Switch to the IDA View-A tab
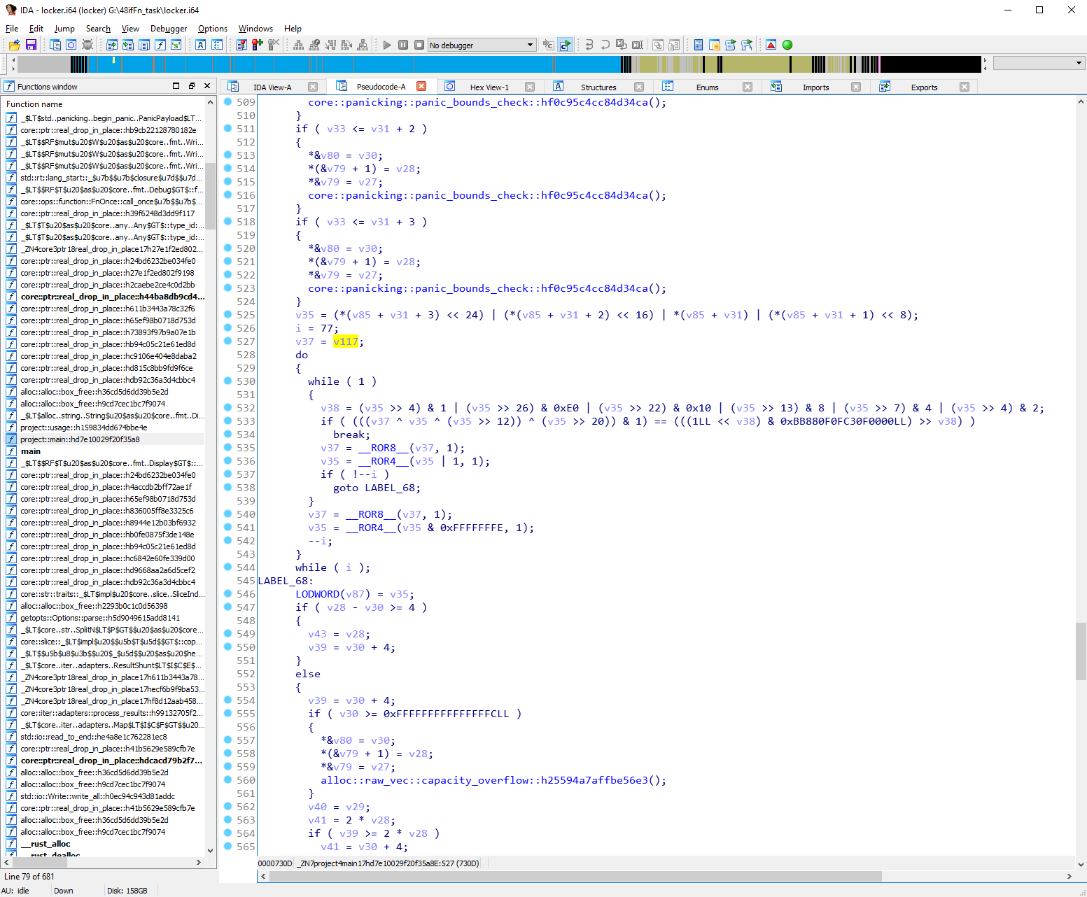 (272, 87)
